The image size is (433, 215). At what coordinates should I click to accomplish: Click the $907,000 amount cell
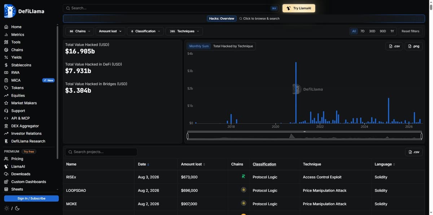click(x=189, y=204)
